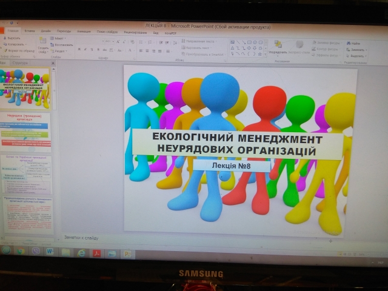Select the five-point star shape

260,54
